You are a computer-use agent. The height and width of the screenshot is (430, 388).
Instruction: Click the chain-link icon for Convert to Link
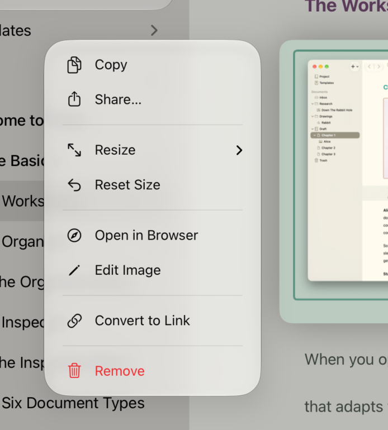point(74,321)
